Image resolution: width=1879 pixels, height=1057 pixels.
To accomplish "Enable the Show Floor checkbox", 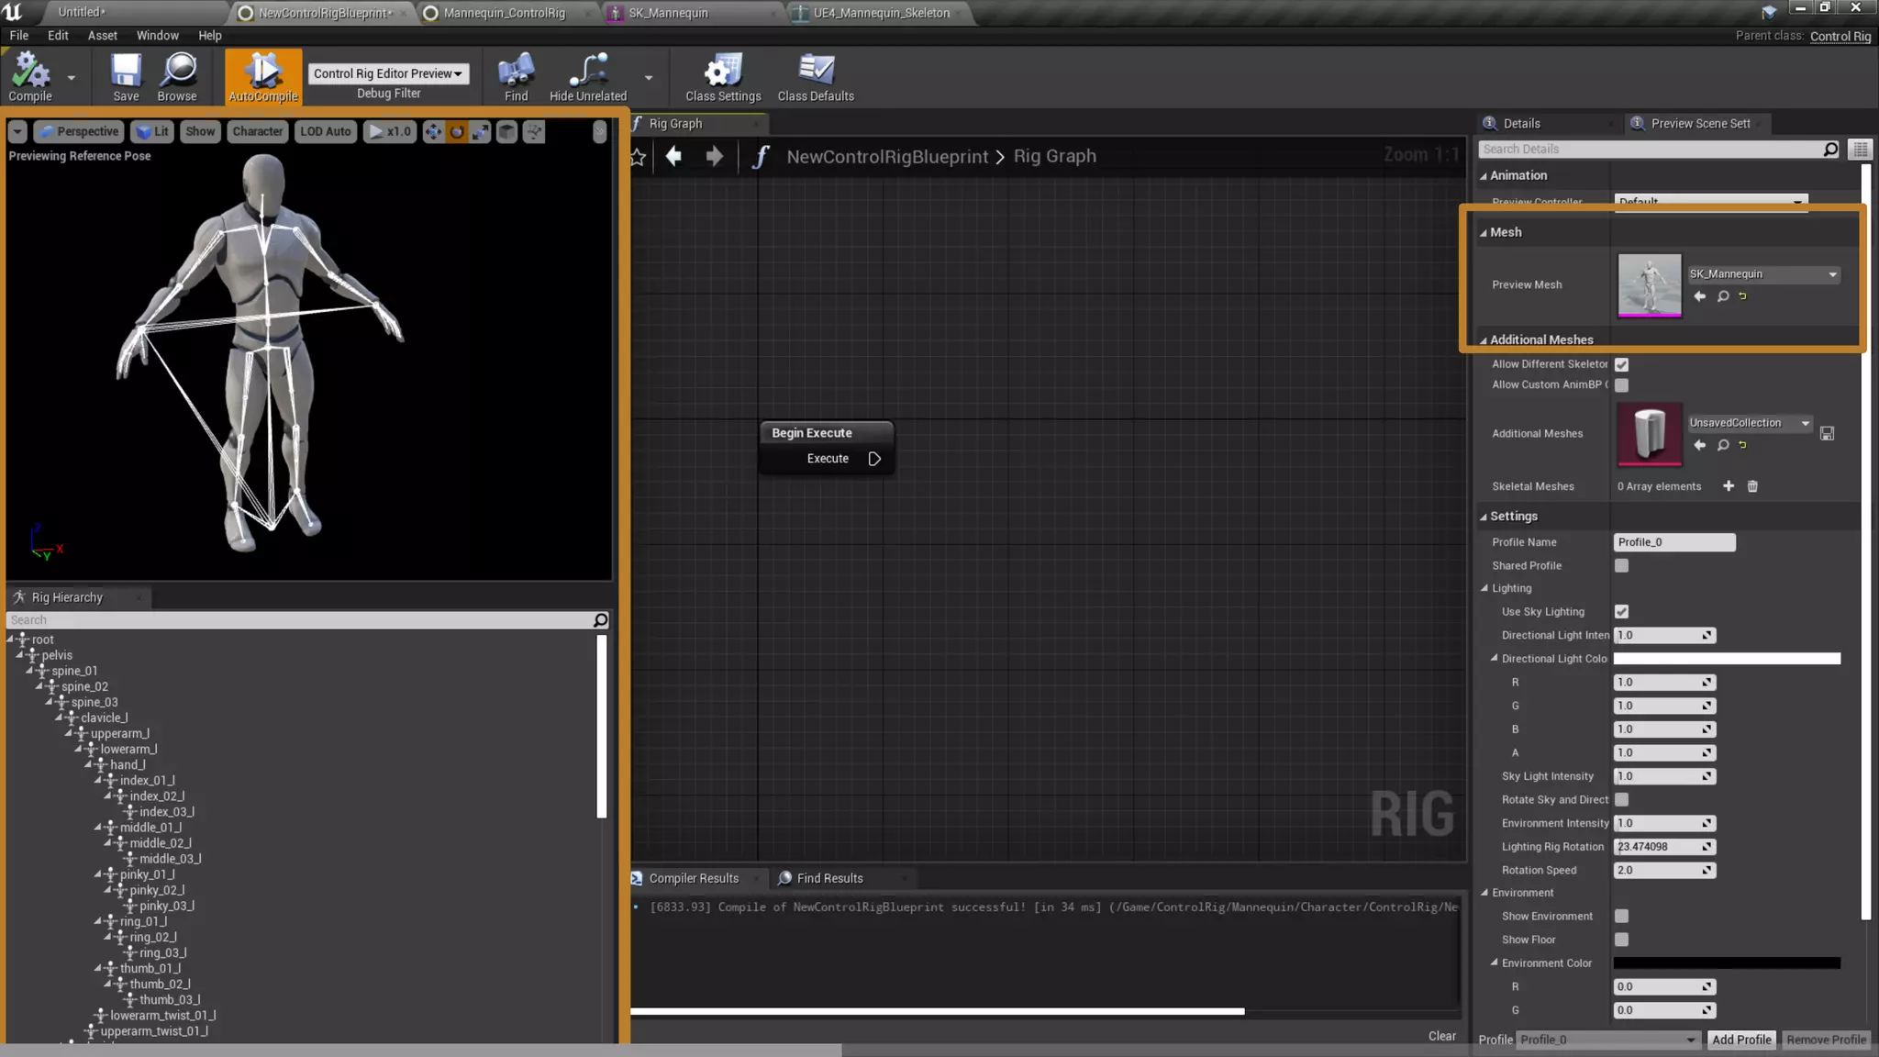I will click(1621, 940).
